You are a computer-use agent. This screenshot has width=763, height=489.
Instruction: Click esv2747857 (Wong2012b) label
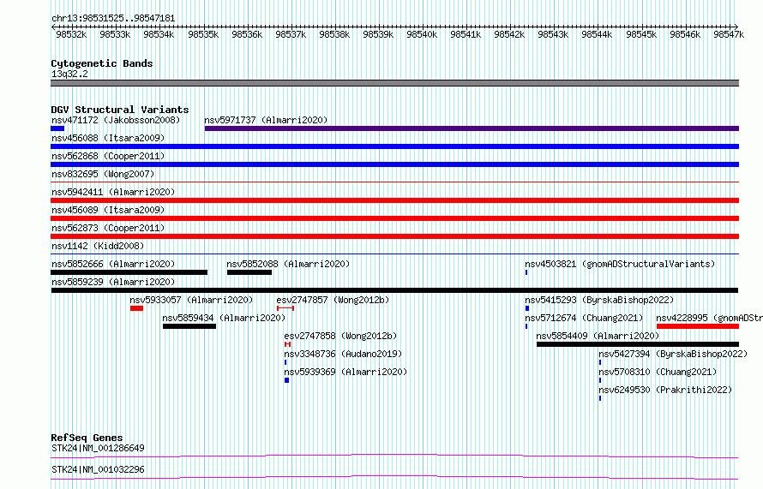(333, 300)
